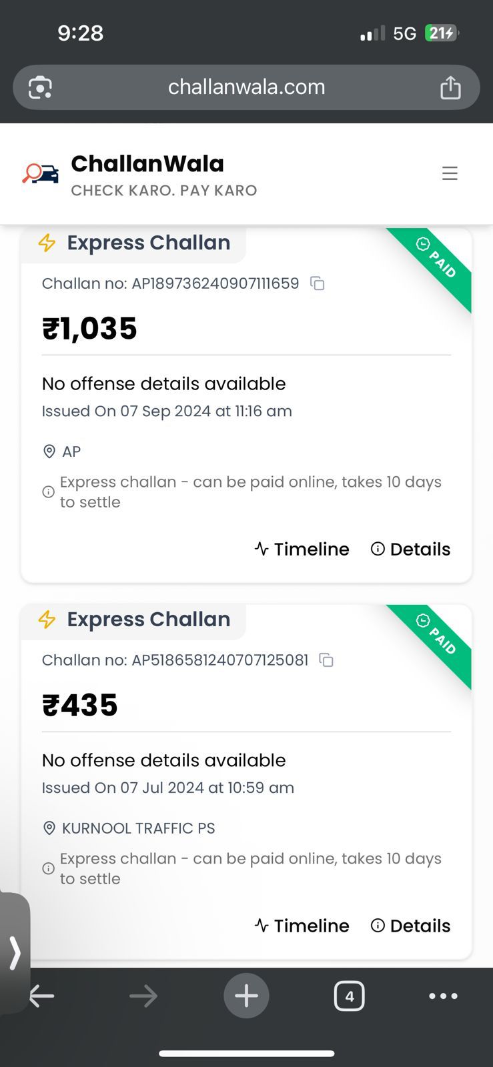The image size is (493, 1067).
Task: Go back using the browser back arrow
Action: (x=41, y=996)
